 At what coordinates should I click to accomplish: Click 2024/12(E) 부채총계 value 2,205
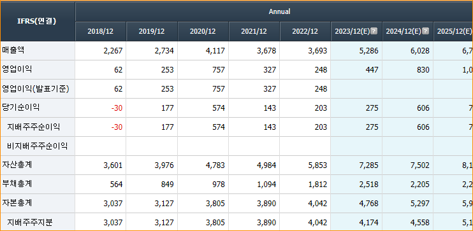(x=419, y=185)
